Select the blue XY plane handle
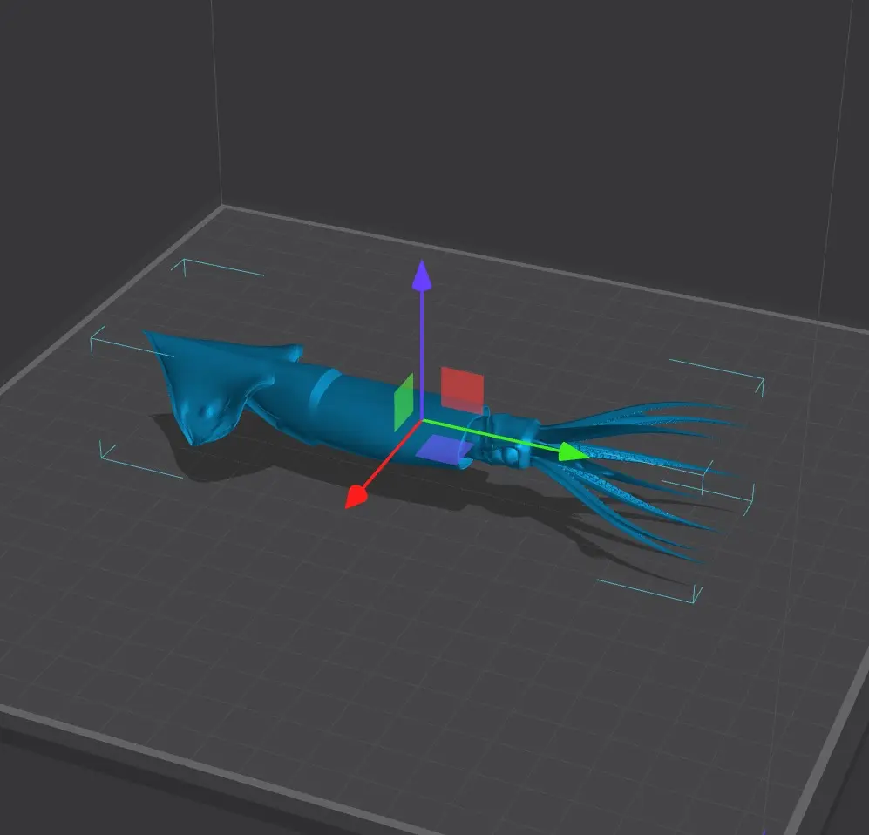Viewport: 869px width, 835px height. point(444,448)
